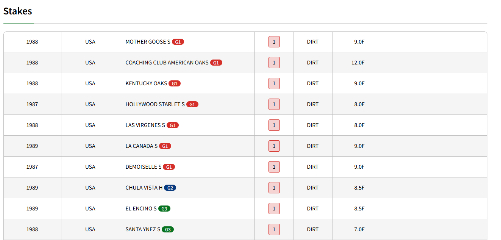Click year 1987 in the Demoiselle S row

(32, 167)
